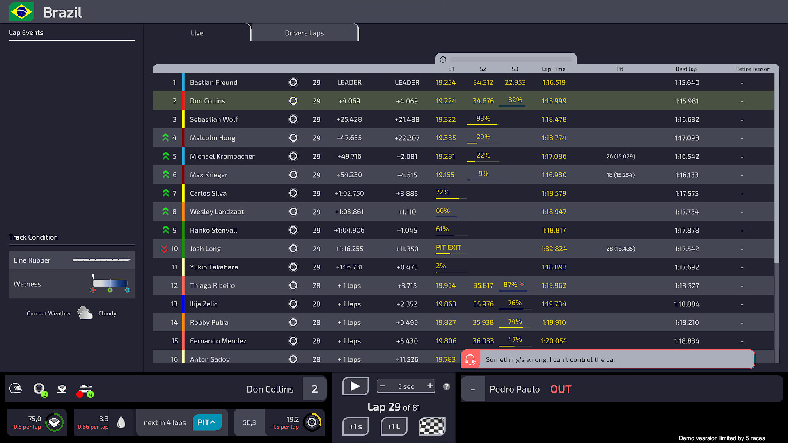
Task: Click the team radio headset icon
Action: pos(470,360)
